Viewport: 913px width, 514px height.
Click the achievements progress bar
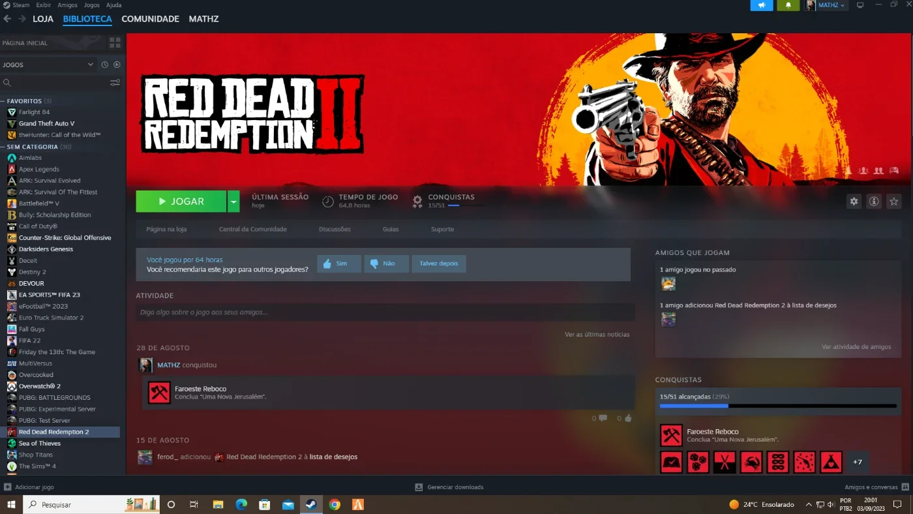tap(778, 406)
